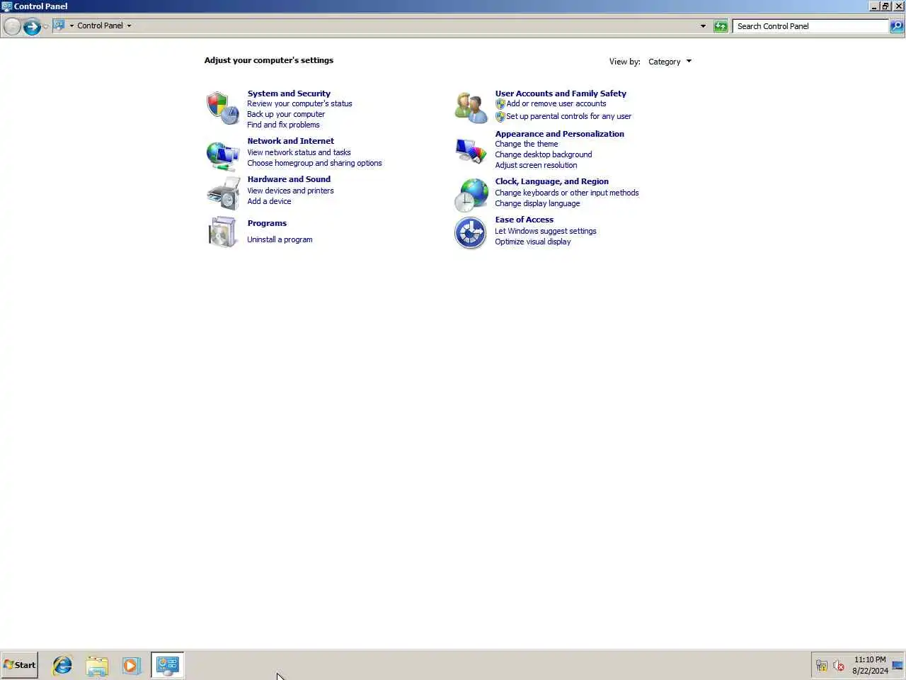Click the shield next to Add or remove user accounts

coord(500,104)
